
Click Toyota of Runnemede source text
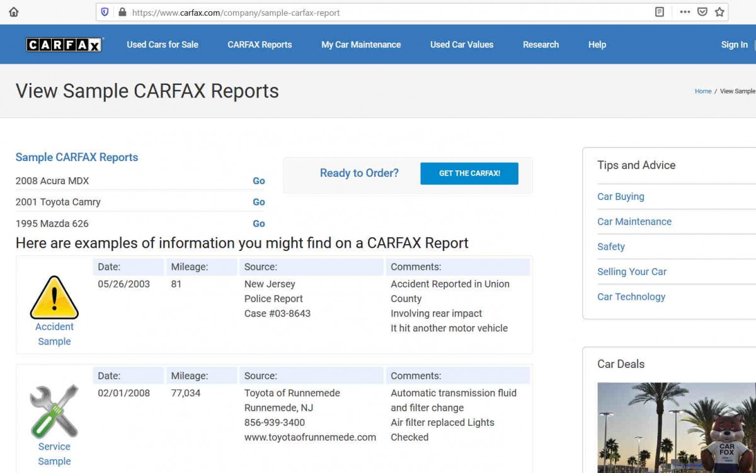tap(292, 393)
